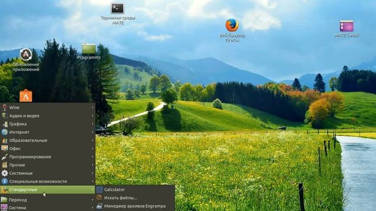The width and height of the screenshot is (376, 211).
Task: Open the Аудио и видео submenu
Action: point(48,116)
